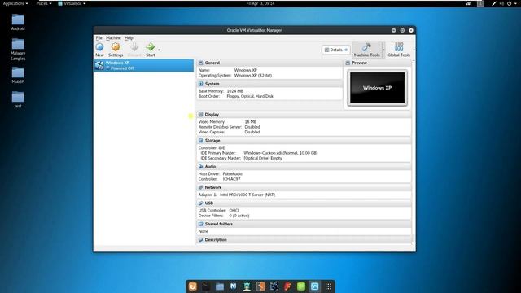Open the VirtualBox app menu in top bar

pos(72,3)
